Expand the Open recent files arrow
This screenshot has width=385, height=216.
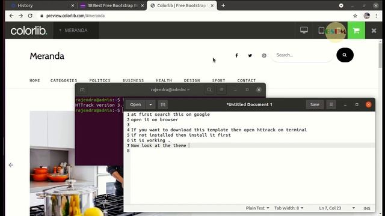click(150, 104)
